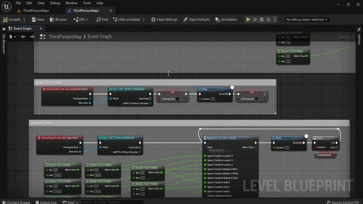Open the bookmarks dropdown in graph toolbar
Screen dimensions: 363x204
click(x=12, y=37)
